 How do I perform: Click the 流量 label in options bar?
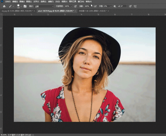[81, 6]
